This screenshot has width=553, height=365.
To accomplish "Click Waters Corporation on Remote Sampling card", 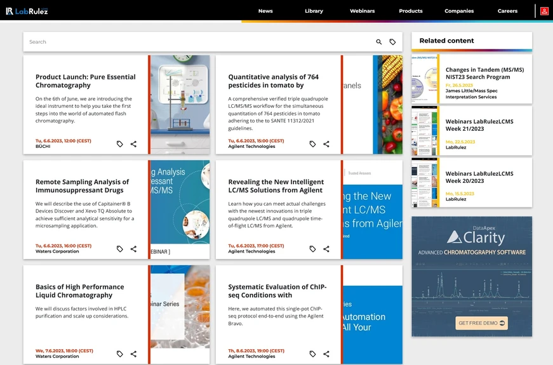I will (x=57, y=251).
